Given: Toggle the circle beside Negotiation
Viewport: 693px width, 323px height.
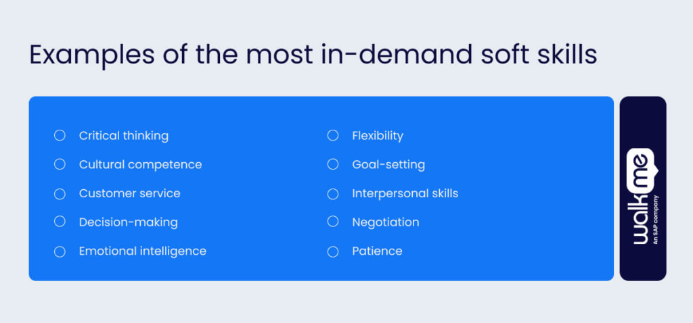Looking at the screenshot, I should click(332, 222).
